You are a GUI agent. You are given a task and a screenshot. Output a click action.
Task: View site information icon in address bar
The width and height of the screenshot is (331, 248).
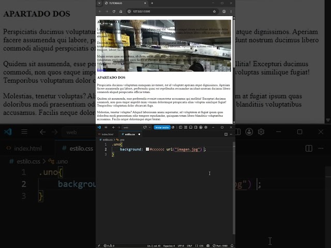tap(129, 11)
